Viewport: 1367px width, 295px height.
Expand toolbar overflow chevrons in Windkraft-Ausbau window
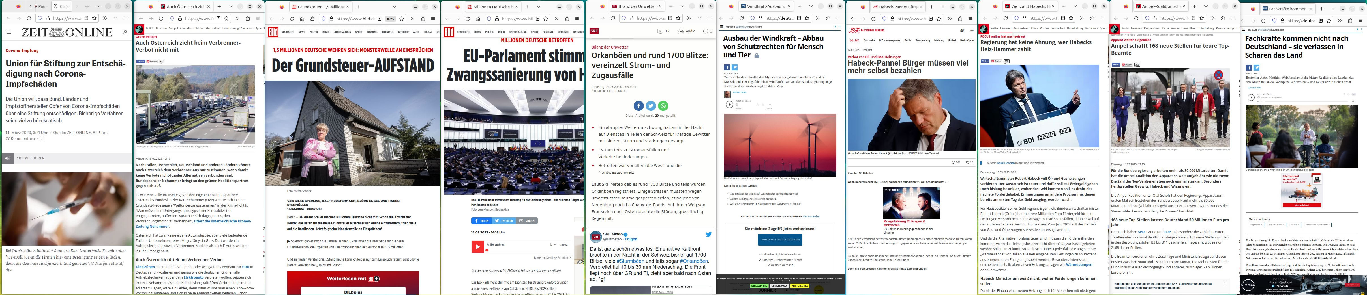817,18
